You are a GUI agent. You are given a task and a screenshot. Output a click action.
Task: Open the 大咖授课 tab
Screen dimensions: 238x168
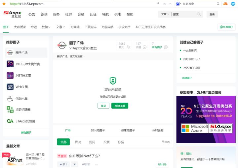point(20,27)
